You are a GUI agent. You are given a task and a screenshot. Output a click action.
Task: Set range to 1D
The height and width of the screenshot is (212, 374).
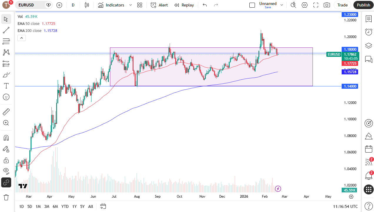pyautogui.click(x=21, y=206)
